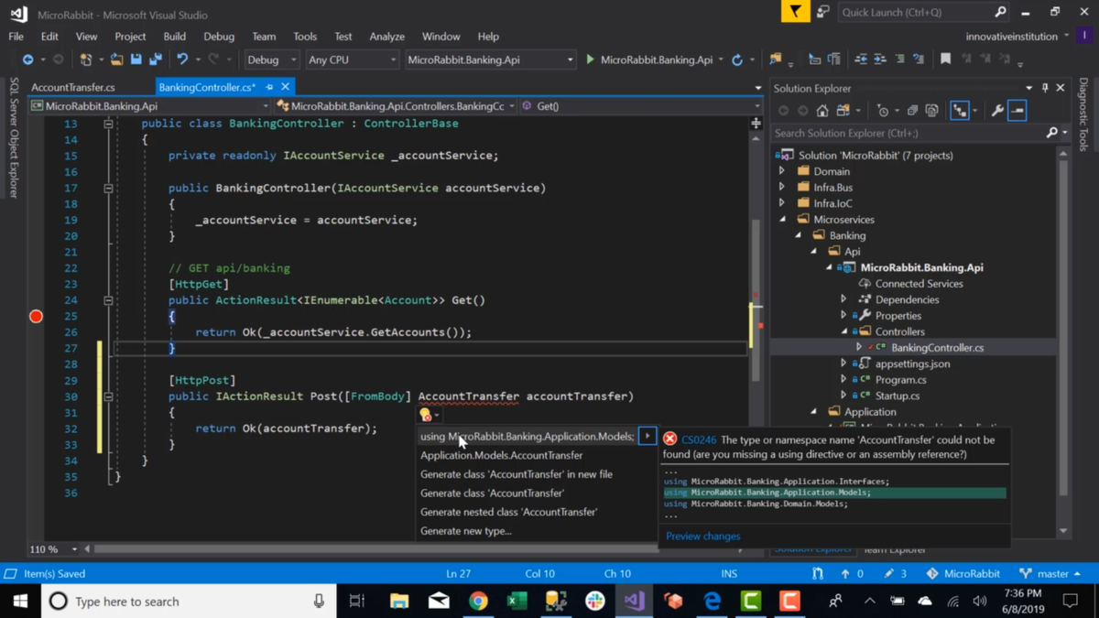Open the Analyze menu

(386, 37)
